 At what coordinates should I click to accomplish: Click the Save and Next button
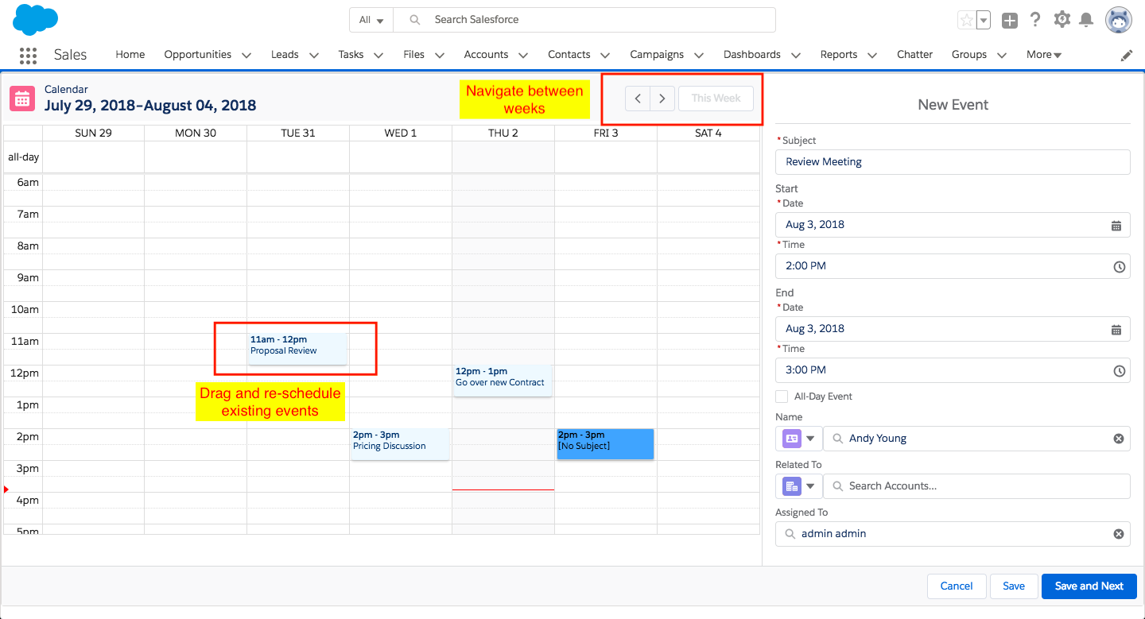1089,586
